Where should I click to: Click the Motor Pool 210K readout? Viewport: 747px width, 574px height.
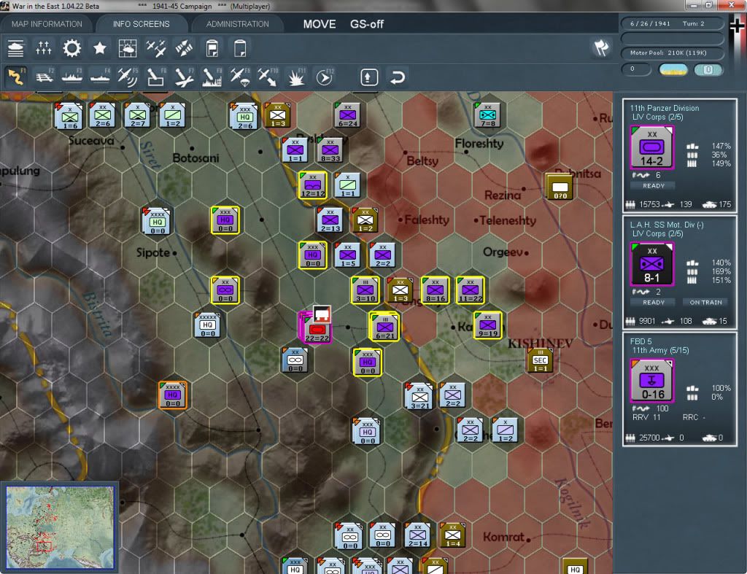(671, 53)
